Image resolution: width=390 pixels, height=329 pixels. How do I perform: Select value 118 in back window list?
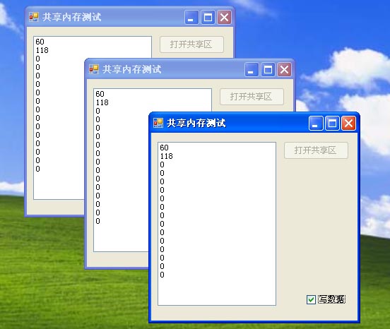tap(42, 50)
